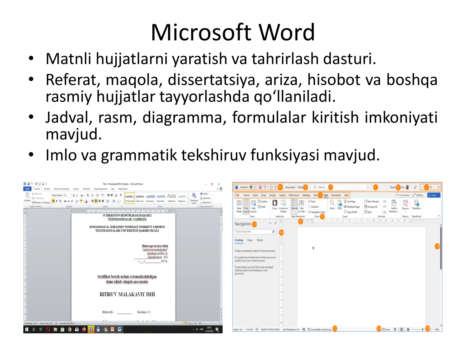Adjust zoom slider in right Word status bar
The width and height of the screenshot is (466, 349).
(423, 330)
